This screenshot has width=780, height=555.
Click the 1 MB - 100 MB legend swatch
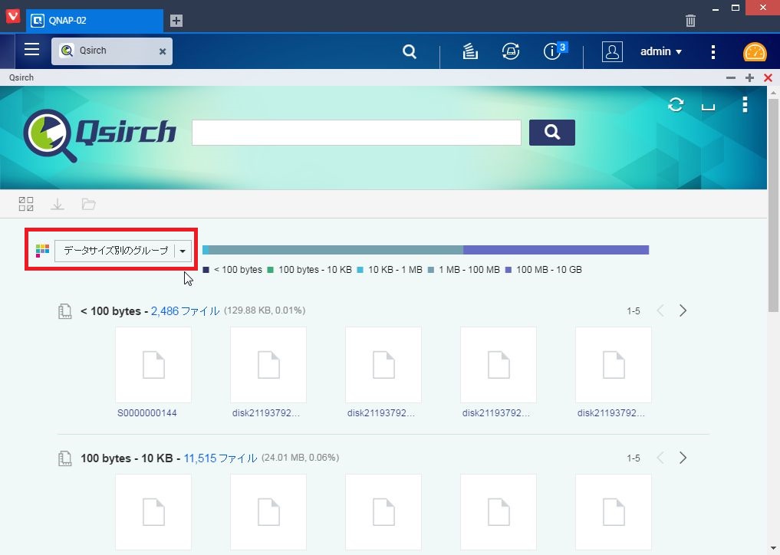[x=431, y=270]
